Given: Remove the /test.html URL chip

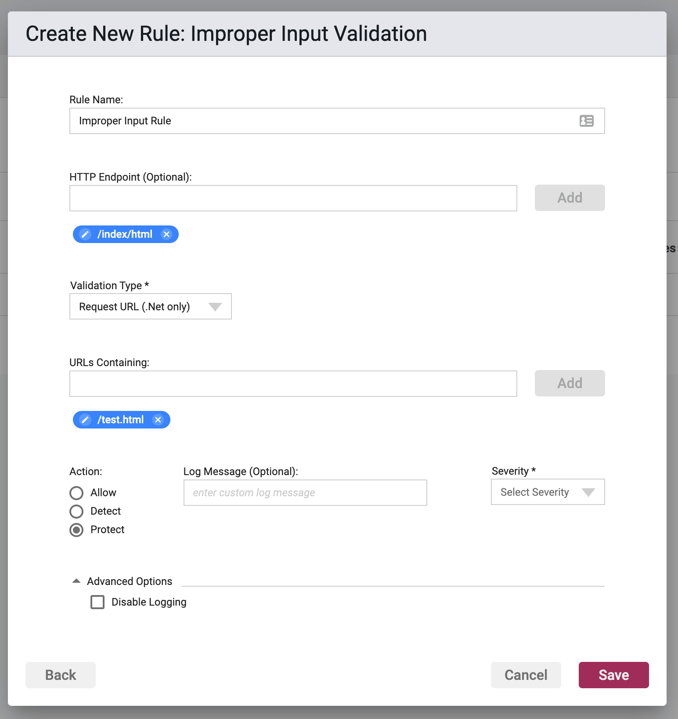Looking at the screenshot, I should pyautogui.click(x=158, y=420).
